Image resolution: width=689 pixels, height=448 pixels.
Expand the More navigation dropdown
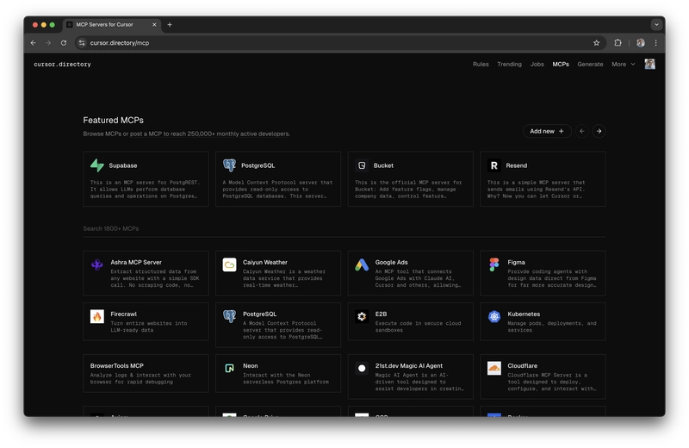623,65
